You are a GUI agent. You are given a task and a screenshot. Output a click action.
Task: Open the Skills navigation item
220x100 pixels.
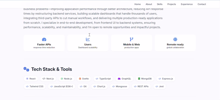160,4
